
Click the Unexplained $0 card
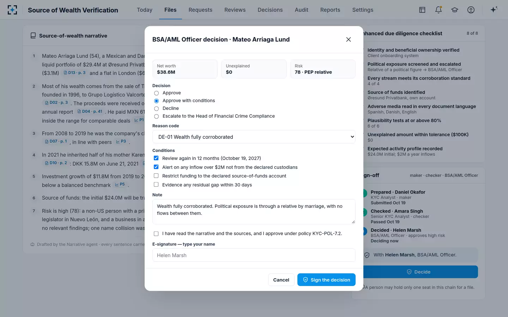click(254, 69)
